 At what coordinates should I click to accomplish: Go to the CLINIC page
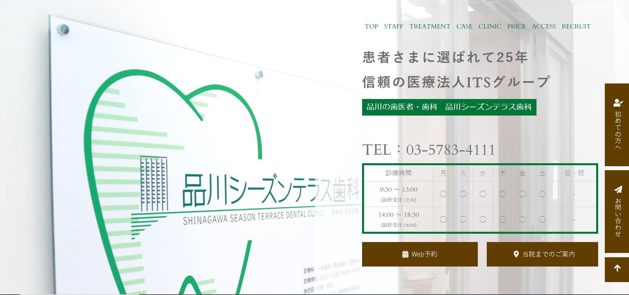point(490,26)
